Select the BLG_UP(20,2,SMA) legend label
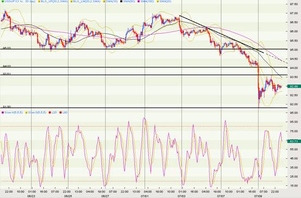 [54, 1]
